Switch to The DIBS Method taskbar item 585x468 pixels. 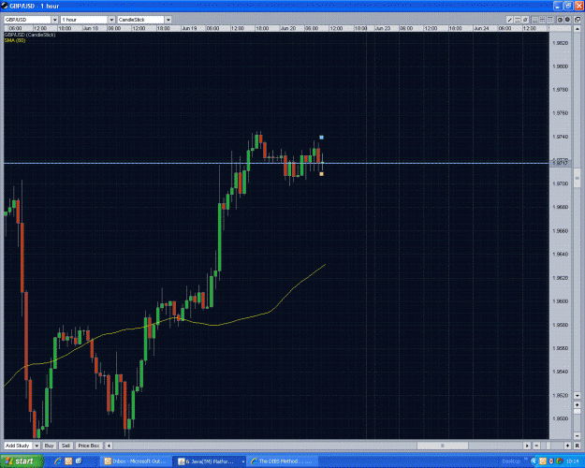[x=284, y=461]
